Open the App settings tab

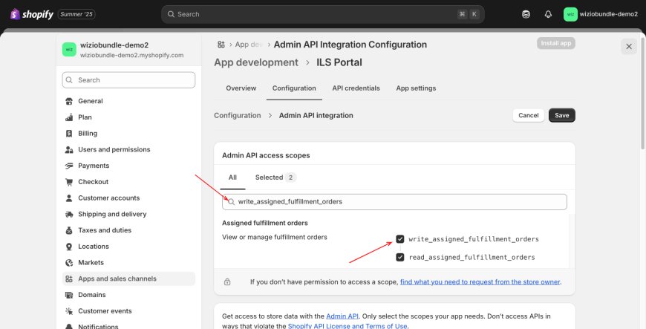pyautogui.click(x=416, y=88)
